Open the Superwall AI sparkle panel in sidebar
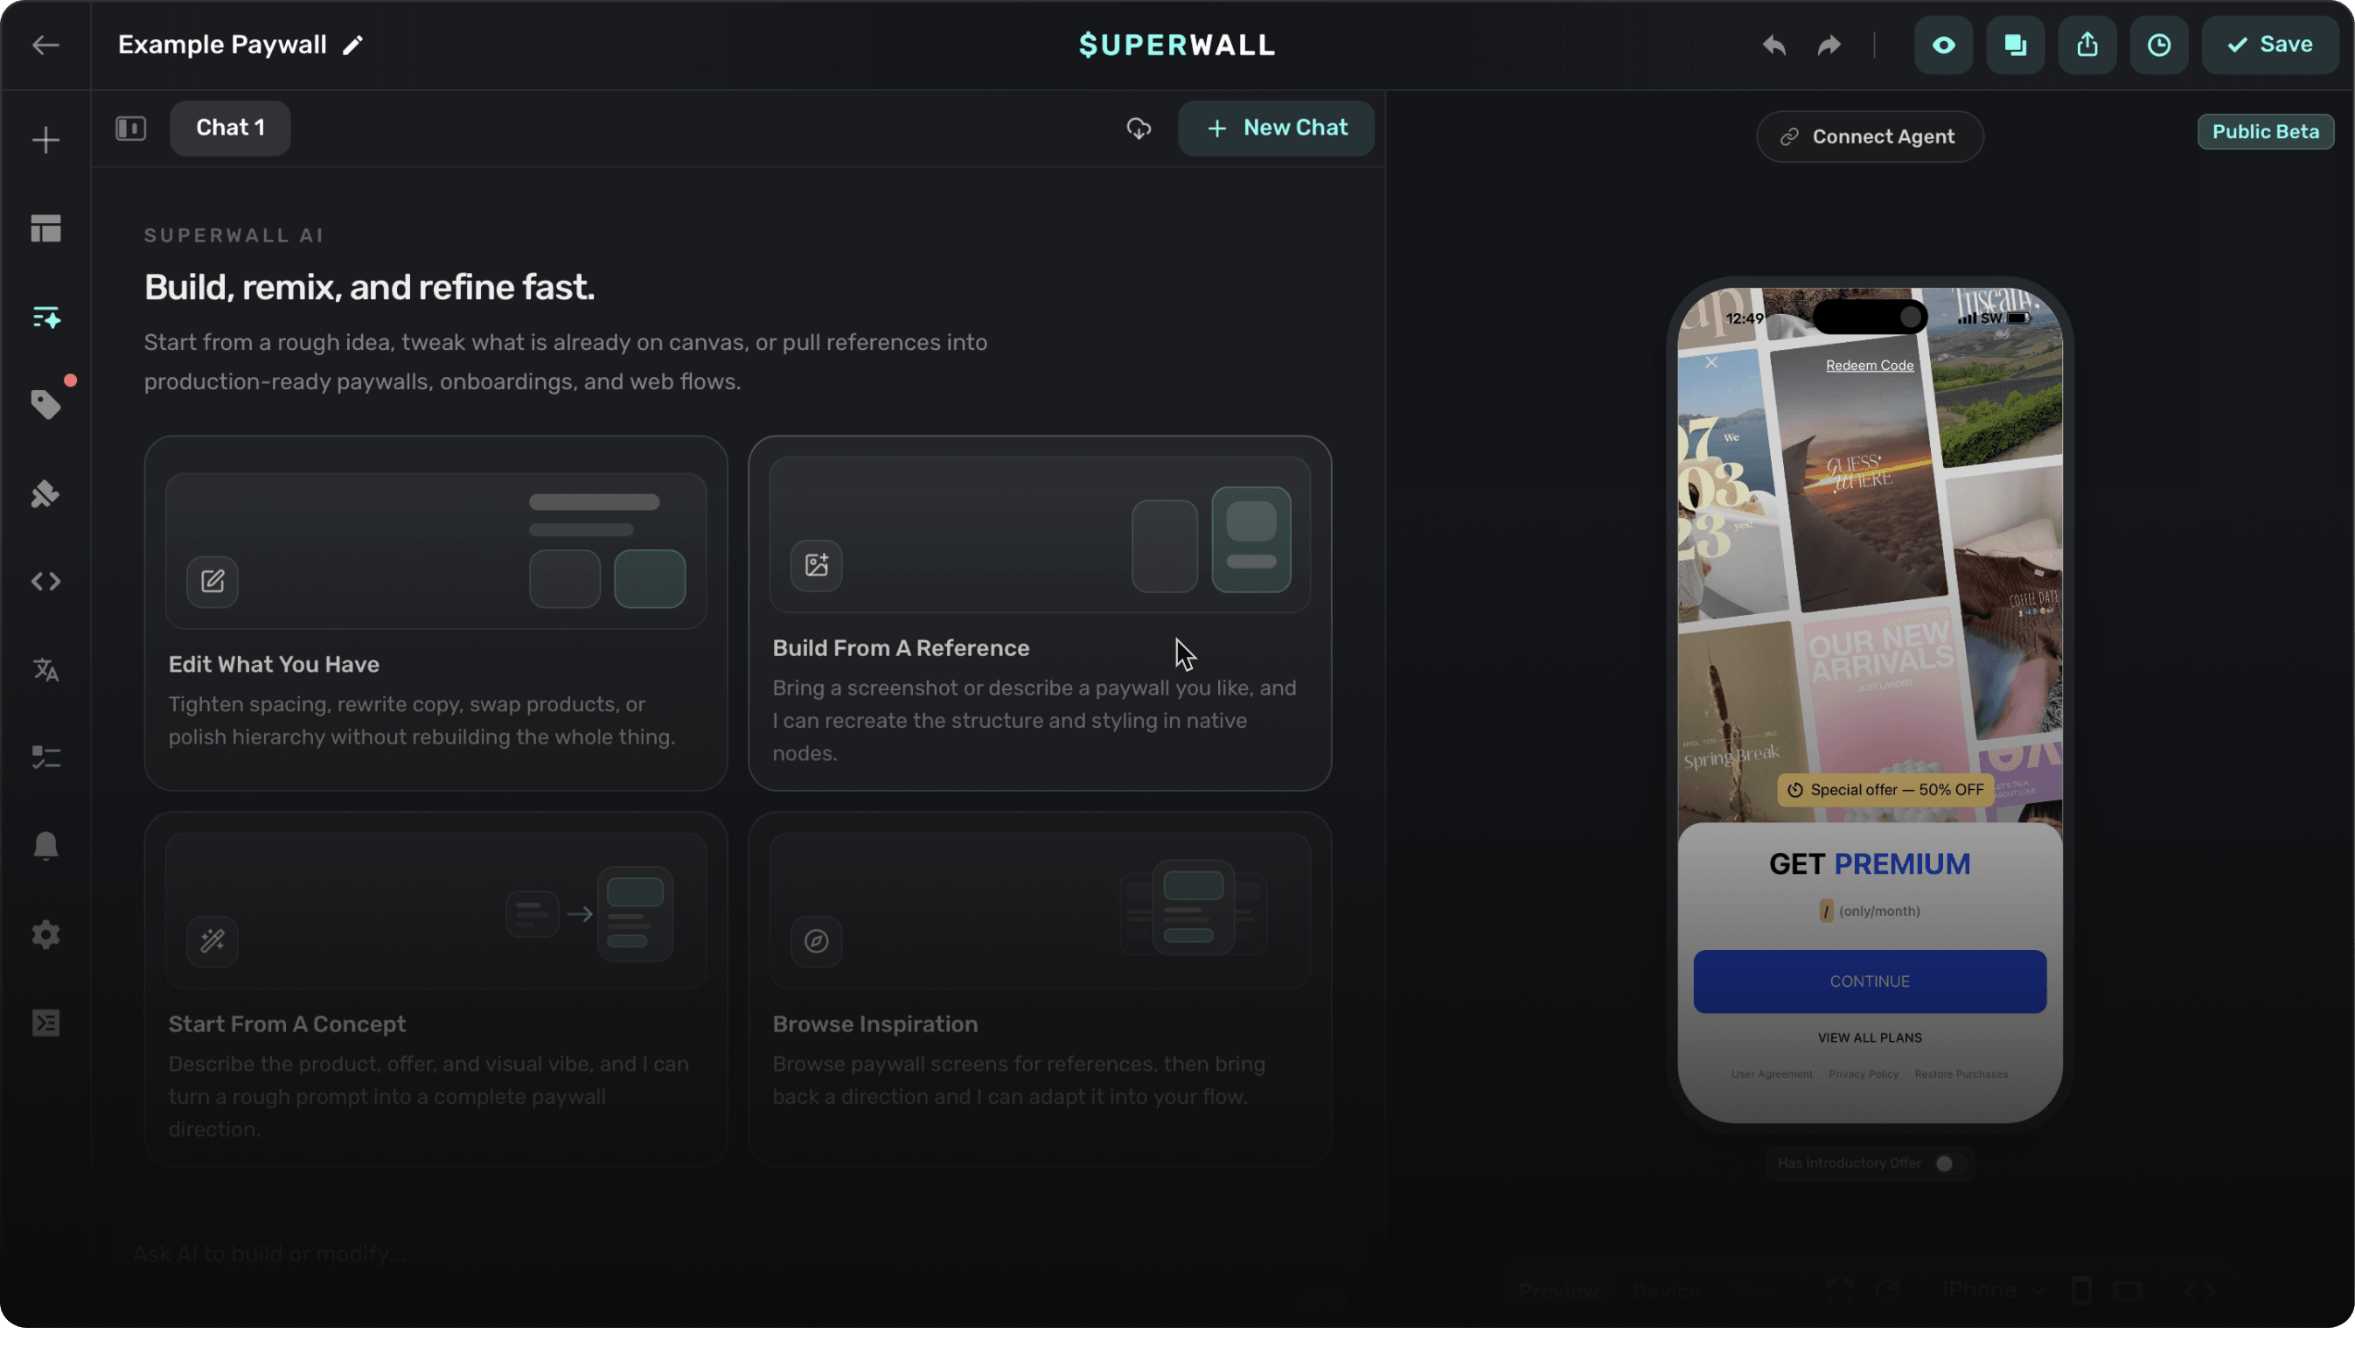This screenshot has height=1355, width=2355. click(45, 318)
